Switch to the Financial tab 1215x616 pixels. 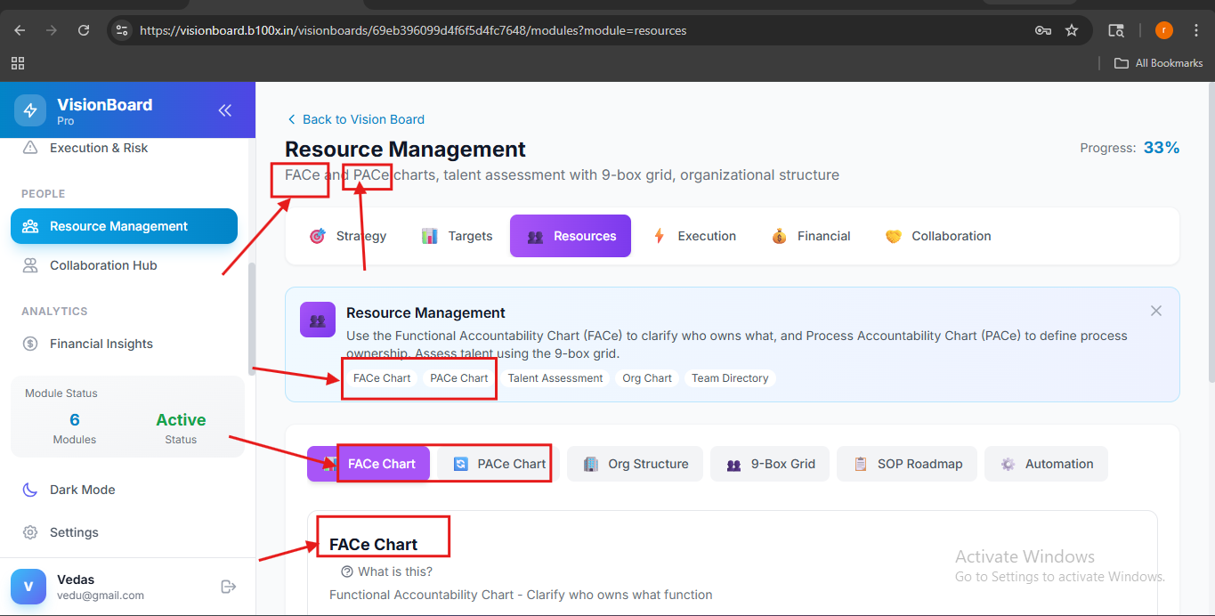[812, 236]
